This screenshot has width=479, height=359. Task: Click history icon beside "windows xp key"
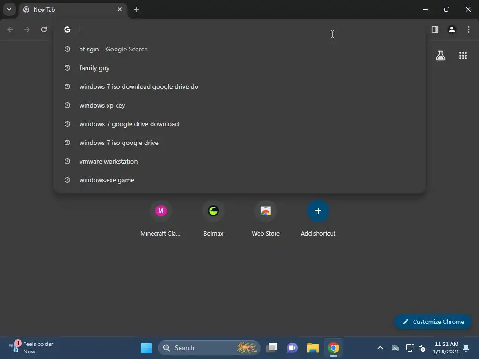click(x=67, y=105)
